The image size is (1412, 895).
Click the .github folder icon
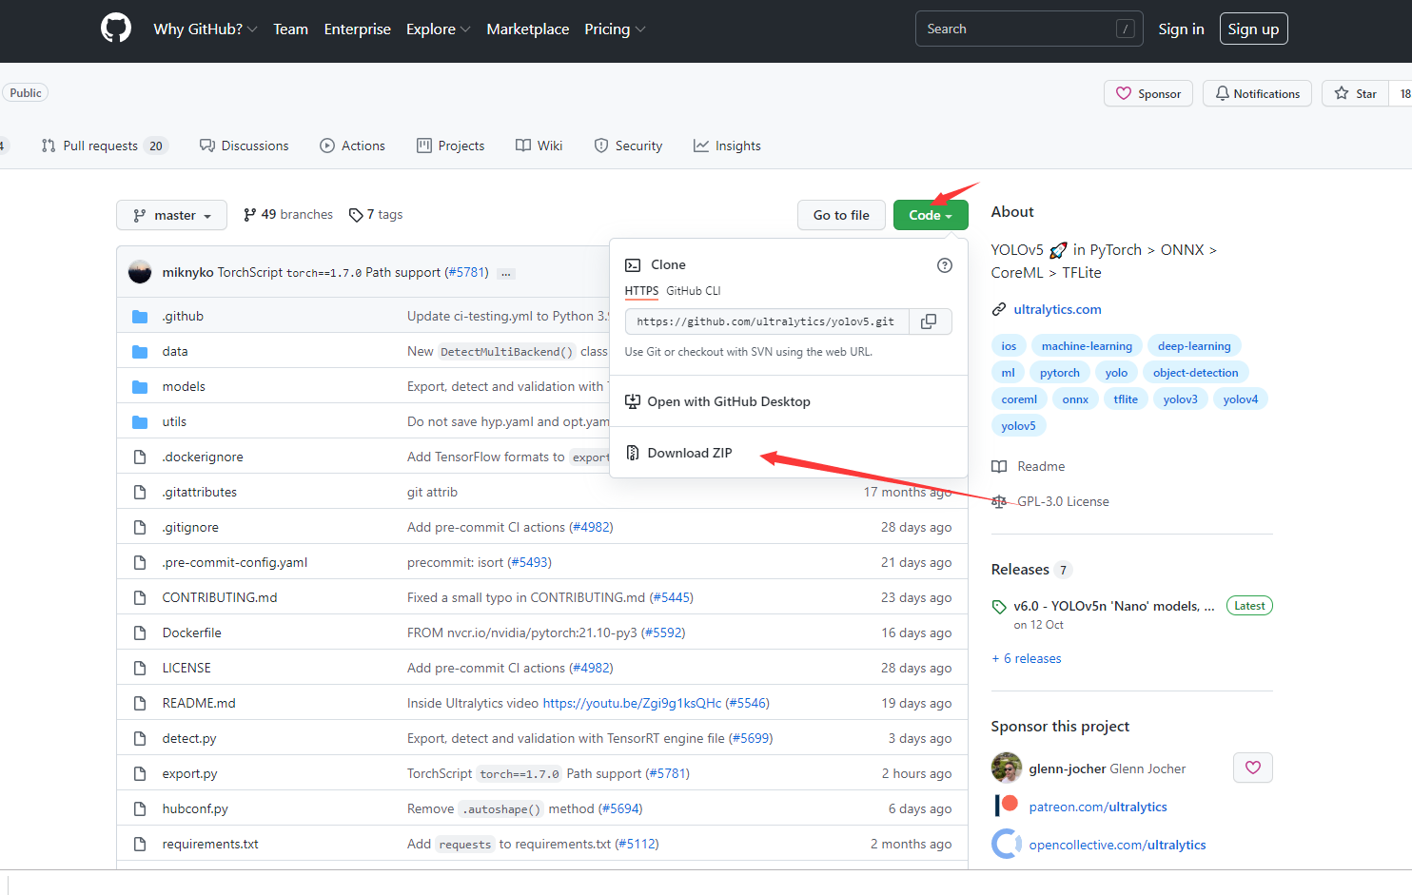pyautogui.click(x=140, y=317)
